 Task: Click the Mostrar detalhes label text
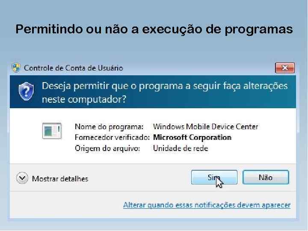60,179
